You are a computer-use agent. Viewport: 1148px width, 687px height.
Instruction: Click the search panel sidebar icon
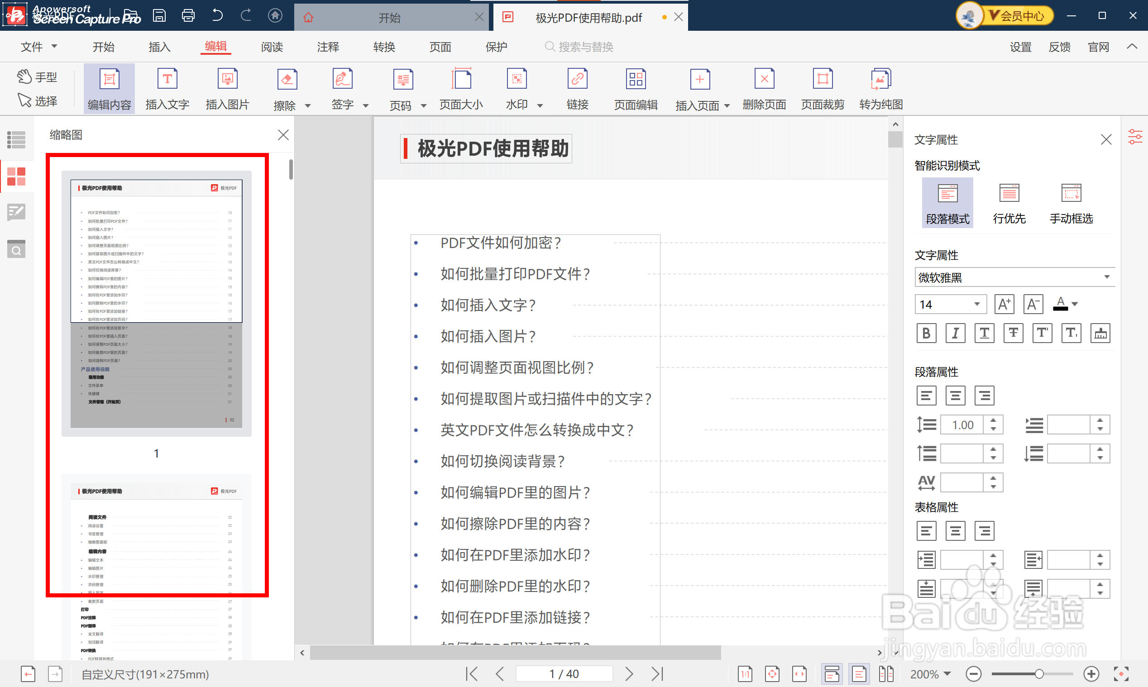[16, 250]
